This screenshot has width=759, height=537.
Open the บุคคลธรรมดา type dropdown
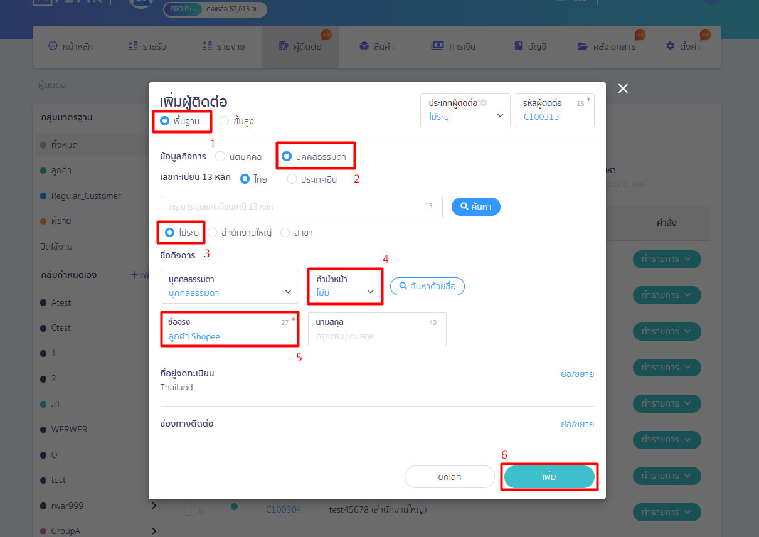tap(230, 287)
